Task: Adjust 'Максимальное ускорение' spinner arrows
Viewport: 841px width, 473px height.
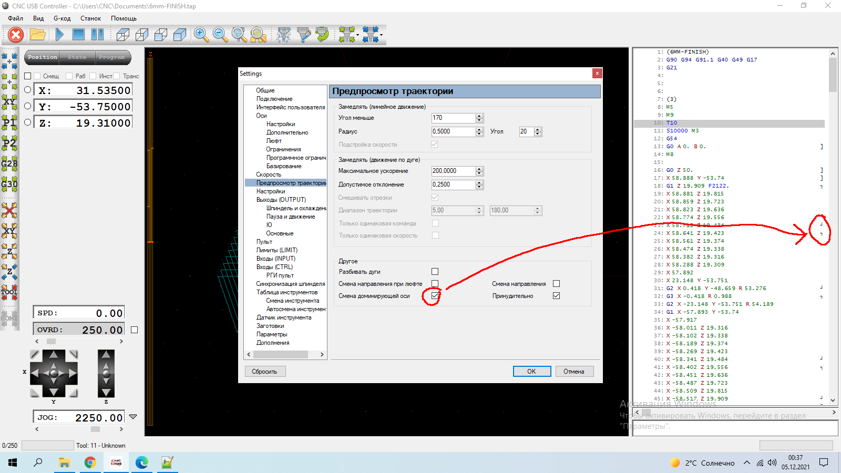Action: (479, 171)
